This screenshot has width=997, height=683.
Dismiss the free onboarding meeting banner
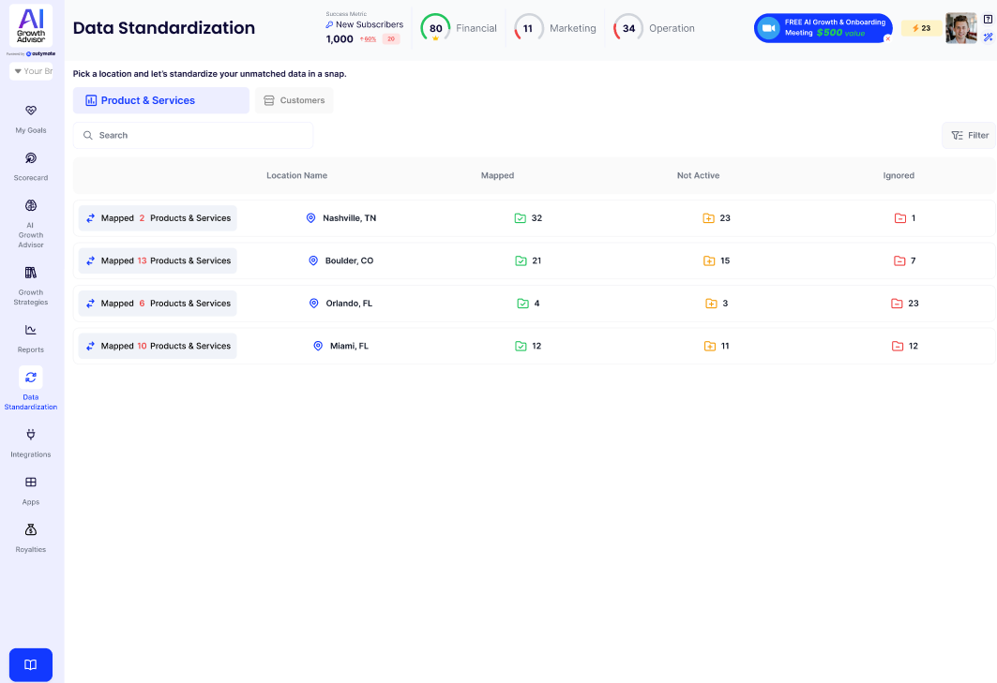tap(887, 39)
